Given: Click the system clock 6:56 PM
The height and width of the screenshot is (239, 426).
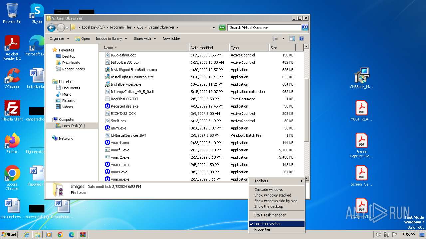Looking at the screenshot, I should click(x=409, y=235).
